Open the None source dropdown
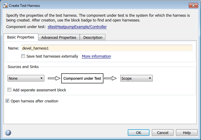 (26, 79)
